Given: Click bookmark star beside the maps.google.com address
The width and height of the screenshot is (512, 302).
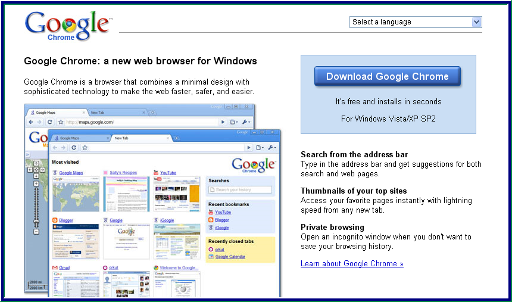Looking at the screenshot, I should pos(60,122).
